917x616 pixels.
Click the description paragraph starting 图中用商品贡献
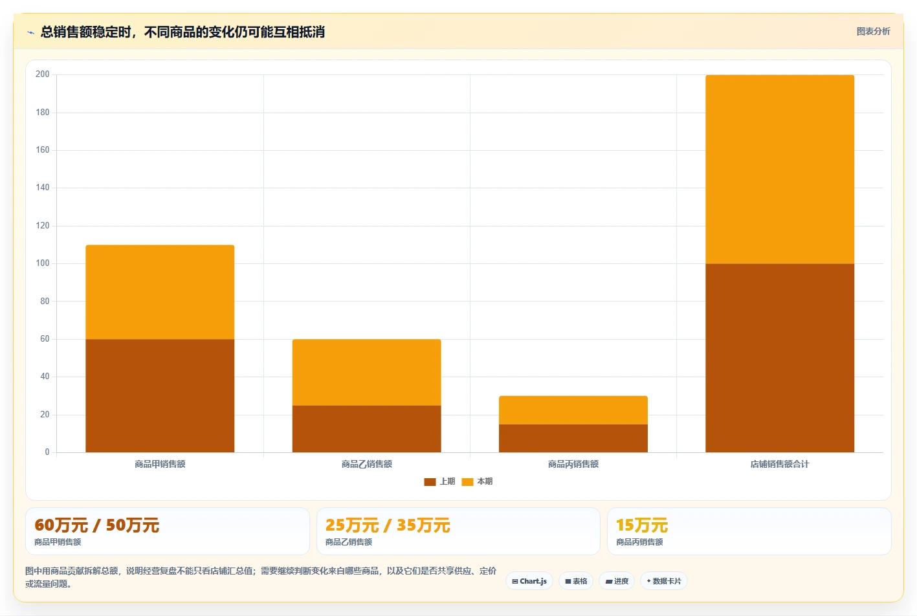(x=261, y=577)
